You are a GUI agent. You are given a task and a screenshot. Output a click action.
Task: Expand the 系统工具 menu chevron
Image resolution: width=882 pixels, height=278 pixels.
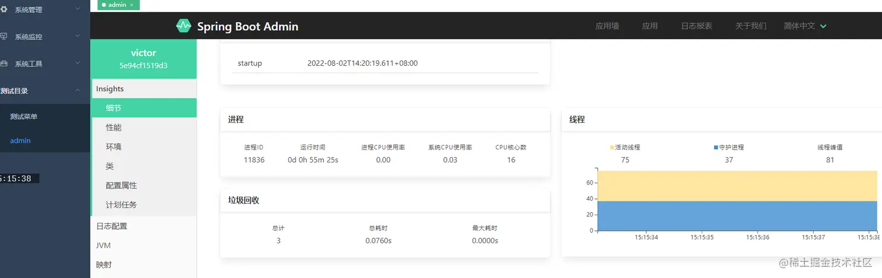[78, 63]
